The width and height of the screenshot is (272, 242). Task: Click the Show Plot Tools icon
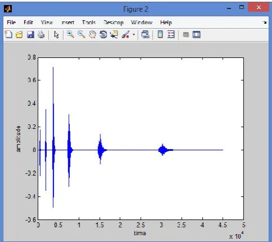(197, 35)
